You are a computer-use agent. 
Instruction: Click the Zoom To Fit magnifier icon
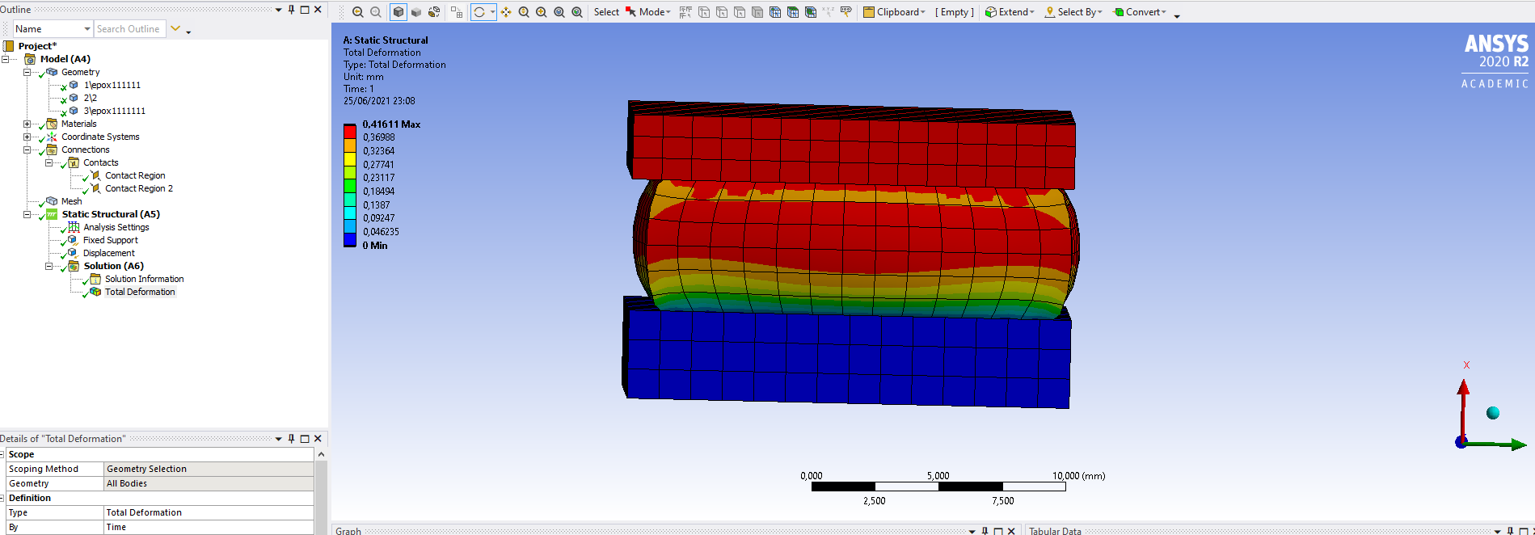coord(559,12)
